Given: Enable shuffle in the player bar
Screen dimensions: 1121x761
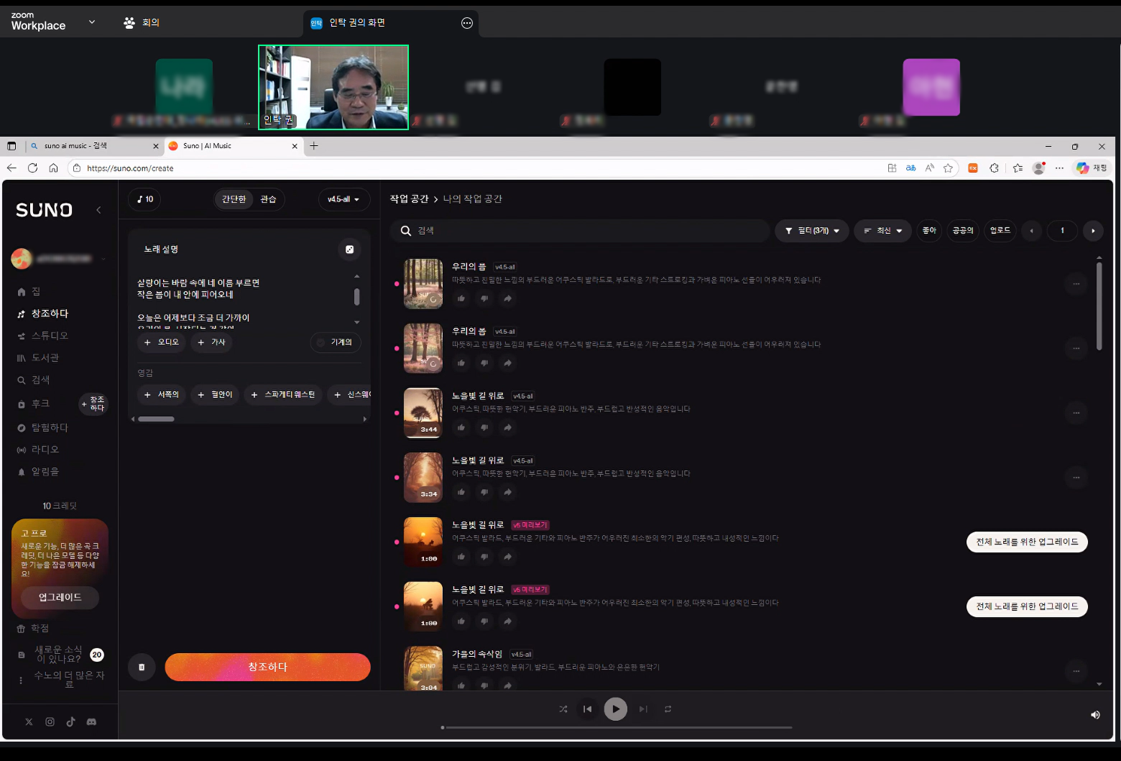Looking at the screenshot, I should click(x=563, y=709).
